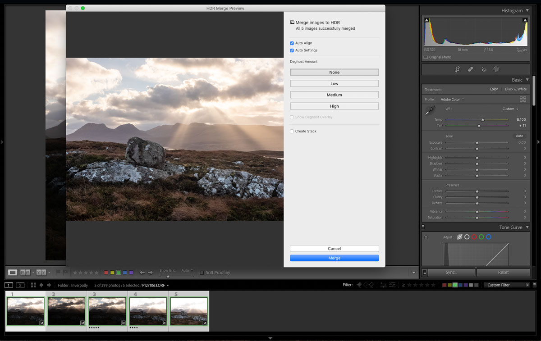Switch to filmstrip grid view icon
The height and width of the screenshot is (341, 541).
33,285
